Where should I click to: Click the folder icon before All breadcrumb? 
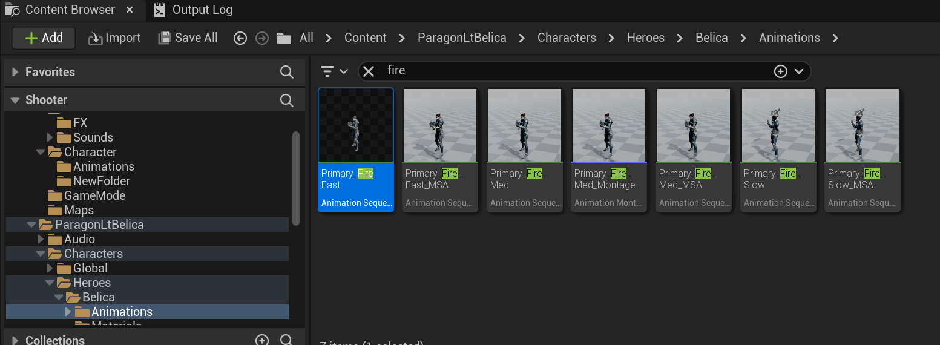(x=284, y=38)
